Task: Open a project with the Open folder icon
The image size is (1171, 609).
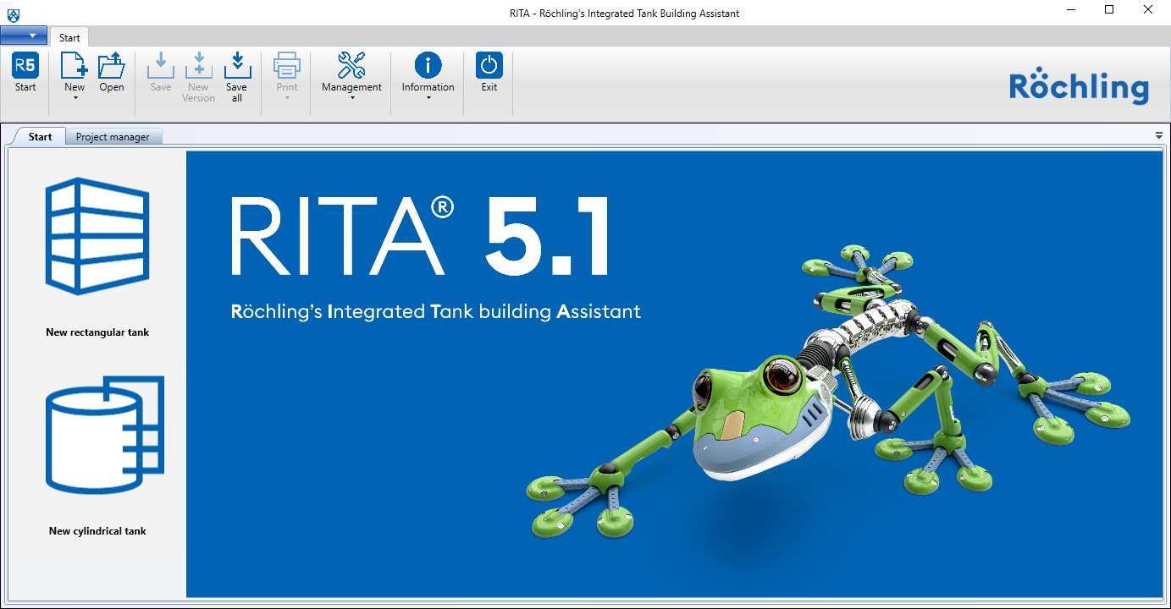Action: coord(111,66)
